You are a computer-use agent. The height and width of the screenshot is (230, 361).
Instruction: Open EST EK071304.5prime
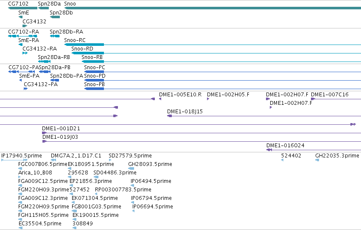click(x=73, y=202)
